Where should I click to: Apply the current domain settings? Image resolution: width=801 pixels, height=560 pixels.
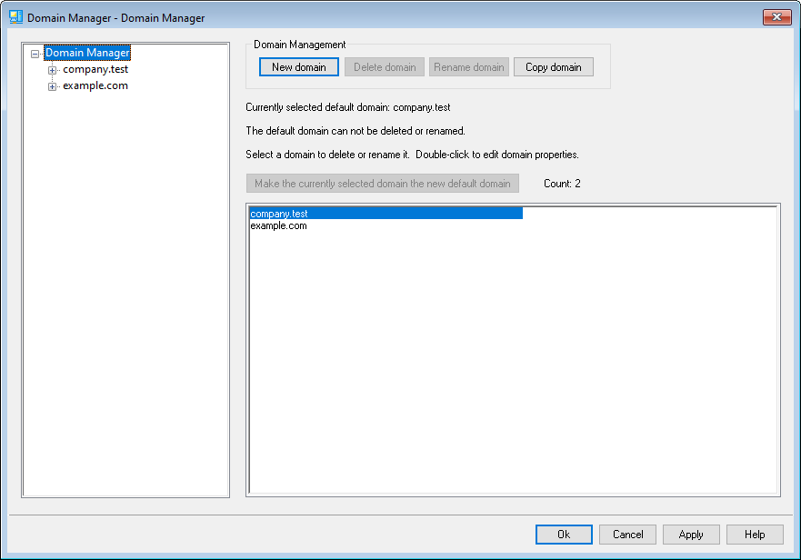pyautogui.click(x=691, y=535)
